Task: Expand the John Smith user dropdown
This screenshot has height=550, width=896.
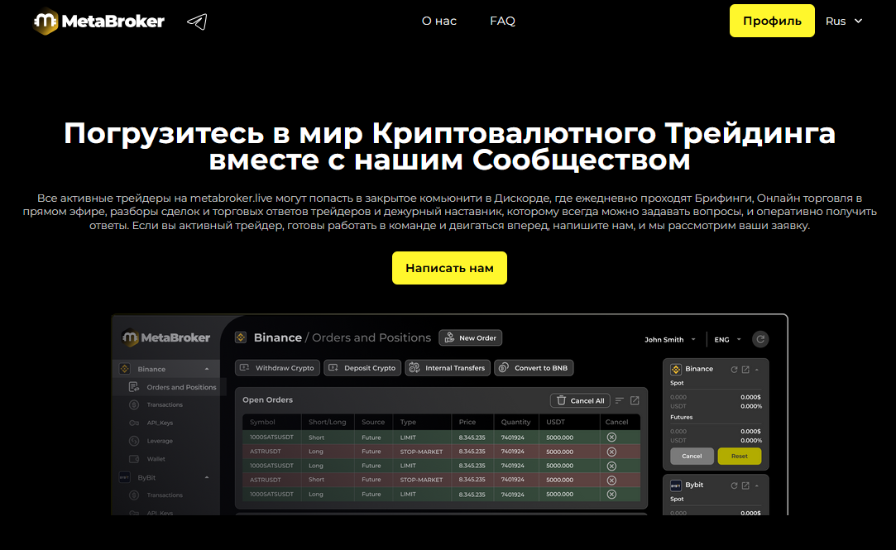Action: [669, 339]
